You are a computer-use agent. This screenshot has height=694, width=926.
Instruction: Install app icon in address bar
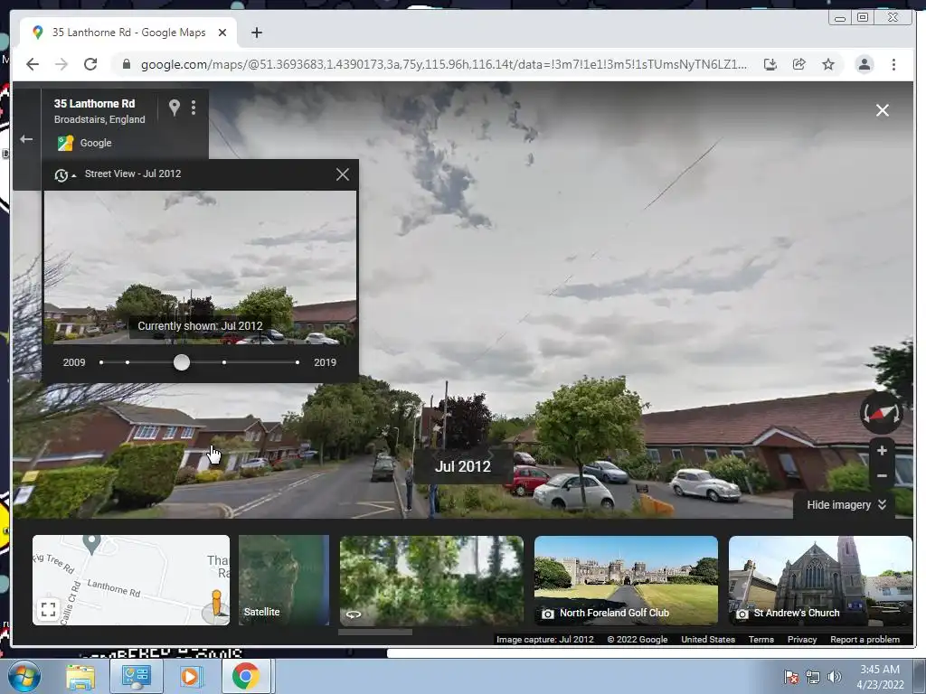(770, 64)
